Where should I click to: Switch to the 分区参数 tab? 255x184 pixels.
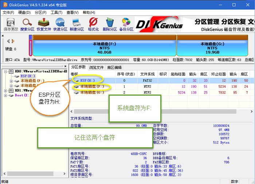pos(78,67)
